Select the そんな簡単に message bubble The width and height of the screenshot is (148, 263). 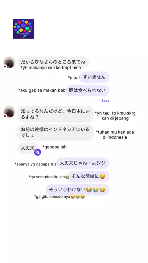coord(89,176)
